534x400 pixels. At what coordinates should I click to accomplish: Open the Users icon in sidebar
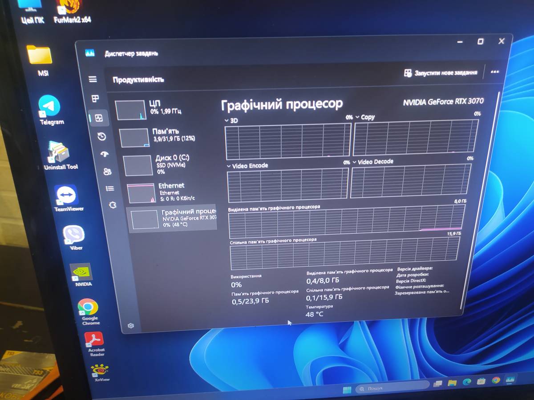coord(107,172)
